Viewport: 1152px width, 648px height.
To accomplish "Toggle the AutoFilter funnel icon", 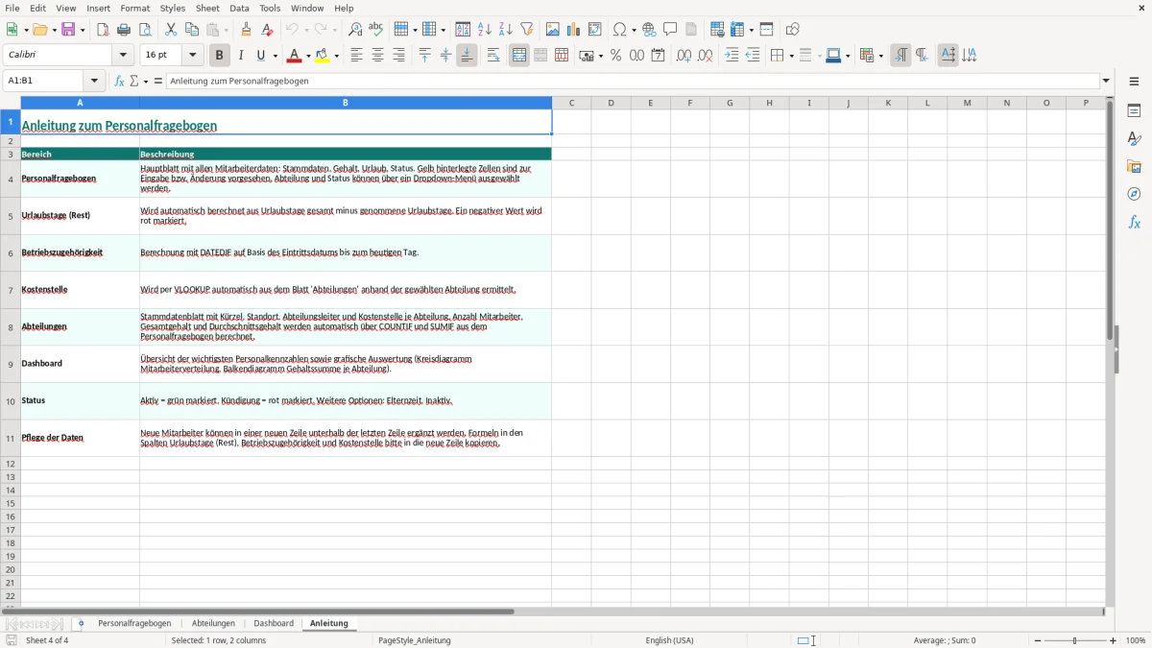I will pos(527,30).
